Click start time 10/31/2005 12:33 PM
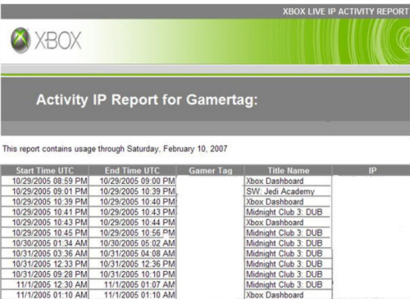Image resolution: width=410 pixels, height=299 pixels. 45,264
